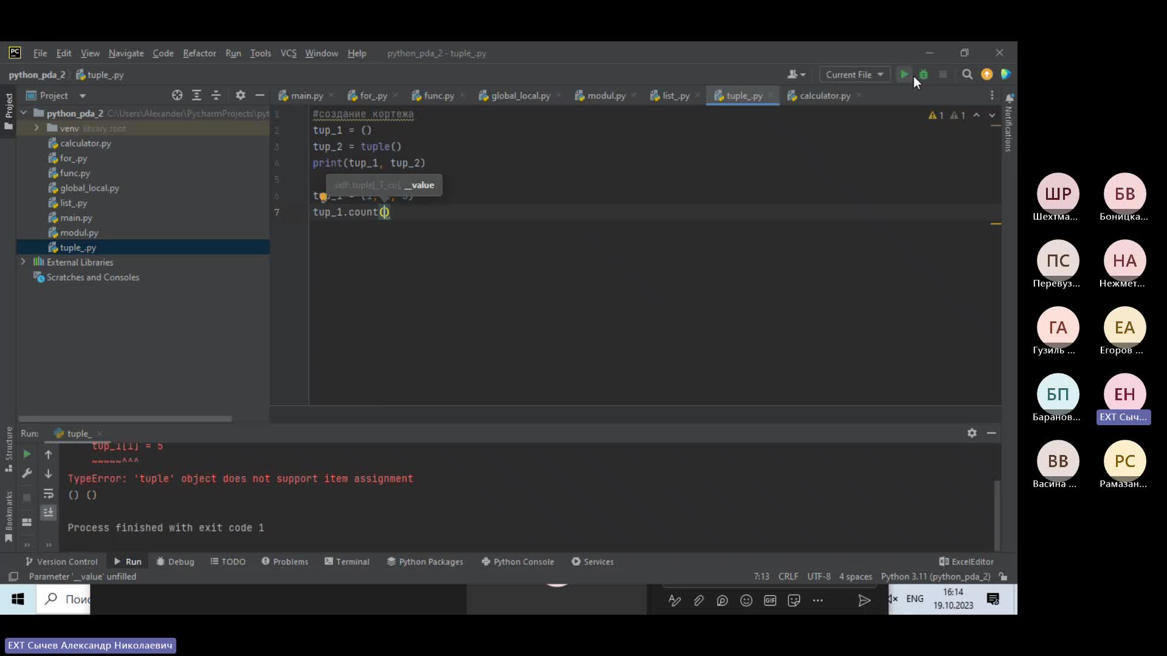Open Windows Start menu
Image resolution: width=1167 pixels, height=656 pixels.
coord(18,600)
